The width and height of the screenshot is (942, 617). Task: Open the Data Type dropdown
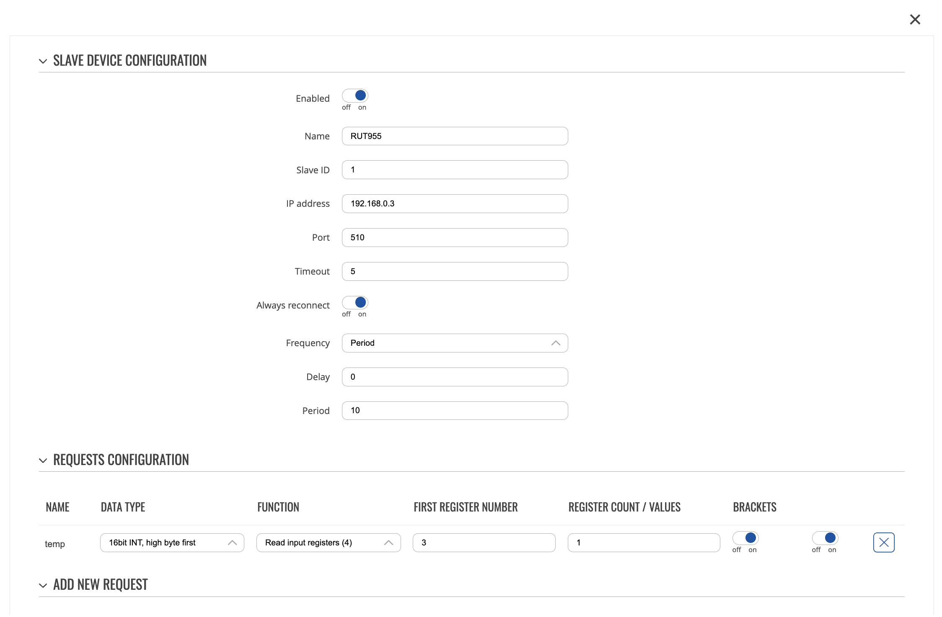[172, 543]
